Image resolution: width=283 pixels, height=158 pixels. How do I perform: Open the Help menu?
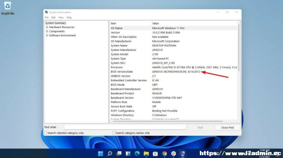coord(69,17)
